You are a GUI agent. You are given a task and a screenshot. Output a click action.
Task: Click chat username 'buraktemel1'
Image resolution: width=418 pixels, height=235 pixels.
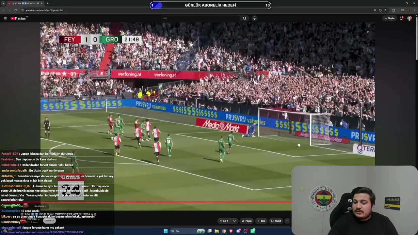(x=10, y=165)
